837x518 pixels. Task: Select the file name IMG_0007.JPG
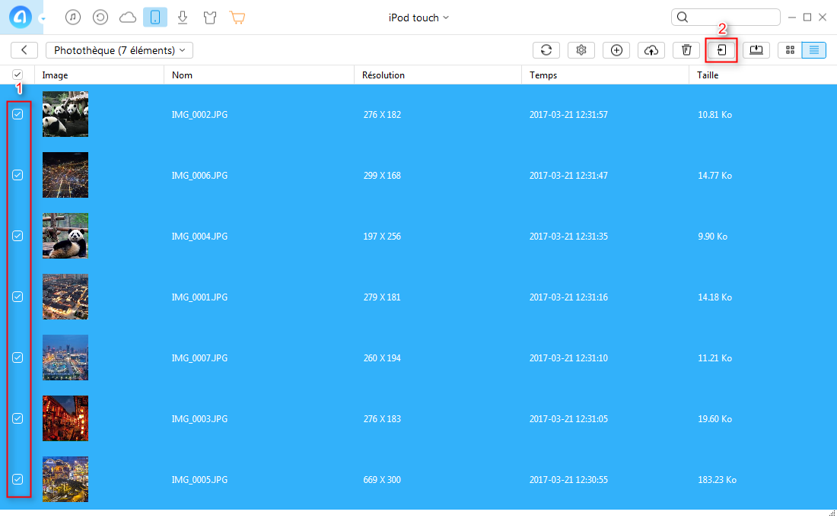(x=199, y=358)
